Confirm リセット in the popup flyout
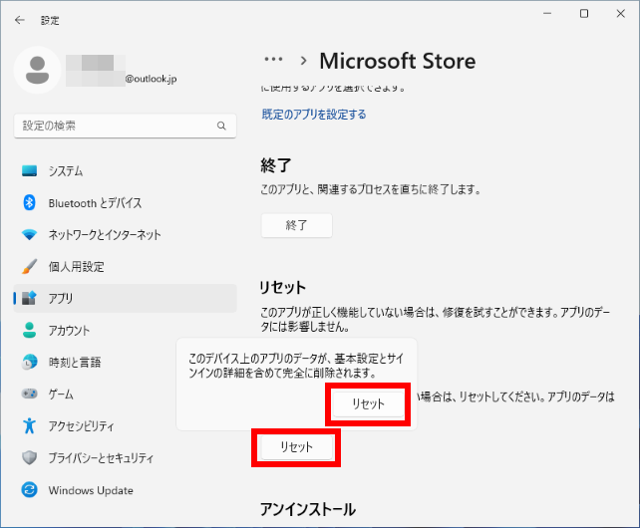The image size is (640, 528). point(368,403)
